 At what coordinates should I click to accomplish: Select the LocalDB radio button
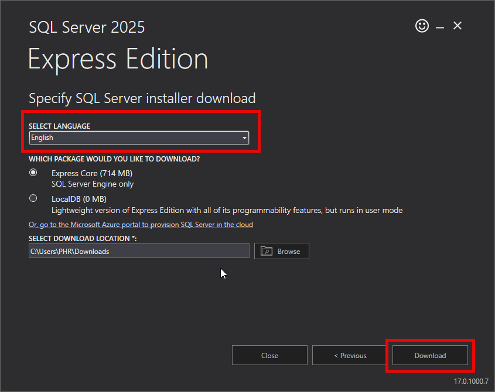coord(33,198)
